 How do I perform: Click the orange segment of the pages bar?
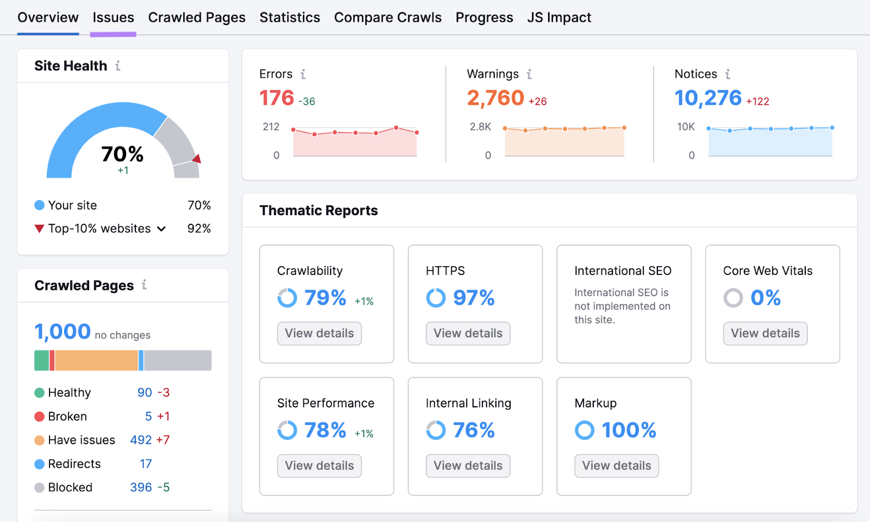click(98, 360)
